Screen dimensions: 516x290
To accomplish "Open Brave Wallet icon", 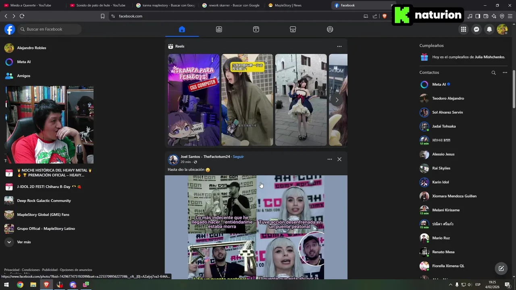I will [486, 16].
